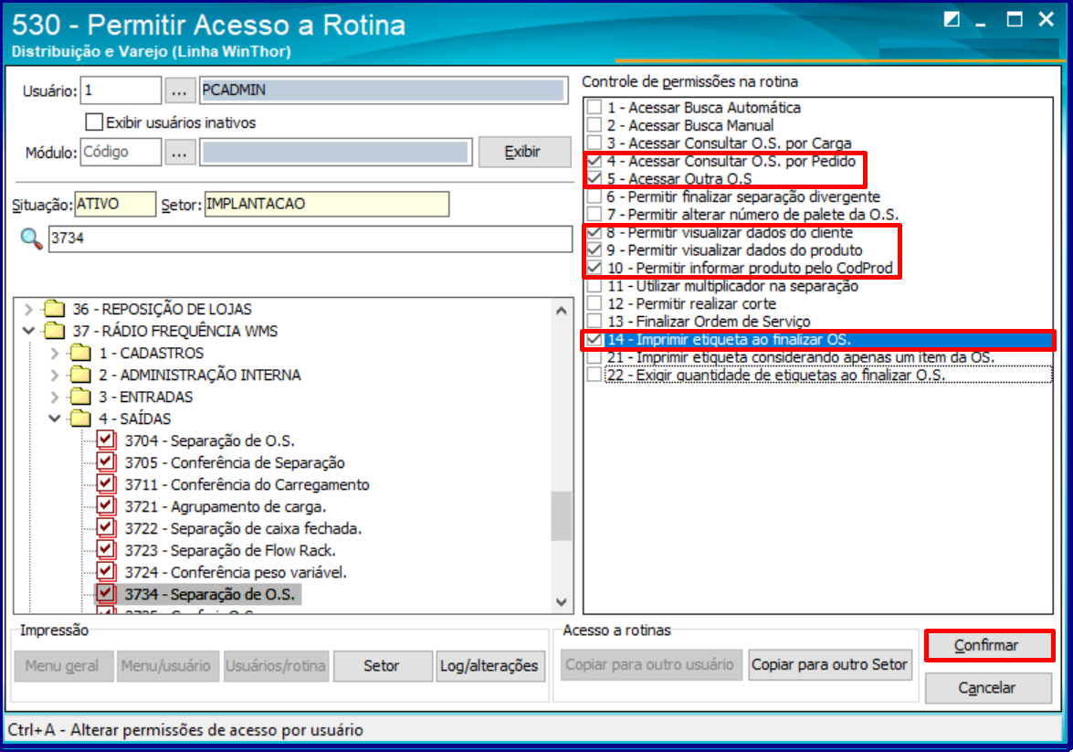Click the PCADMIN user name field
This screenshot has height=752, width=1073.
(384, 90)
